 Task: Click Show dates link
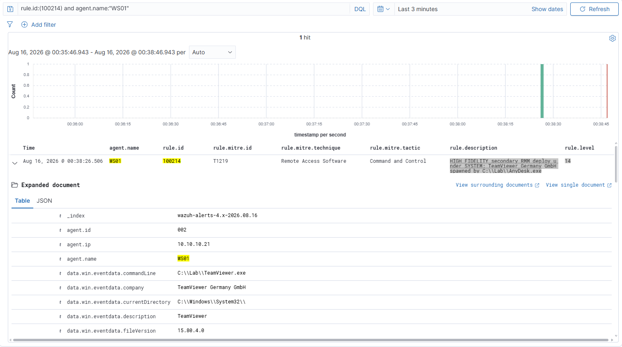pyautogui.click(x=547, y=9)
